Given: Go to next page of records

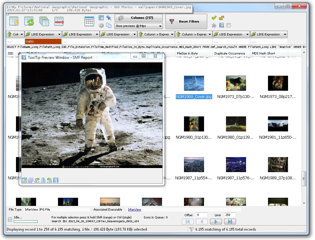Looking at the screenshot, I should [x=216, y=222].
